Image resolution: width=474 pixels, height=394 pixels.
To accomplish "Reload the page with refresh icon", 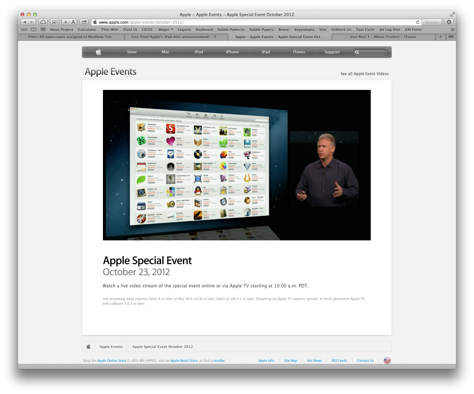I will point(417,22).
